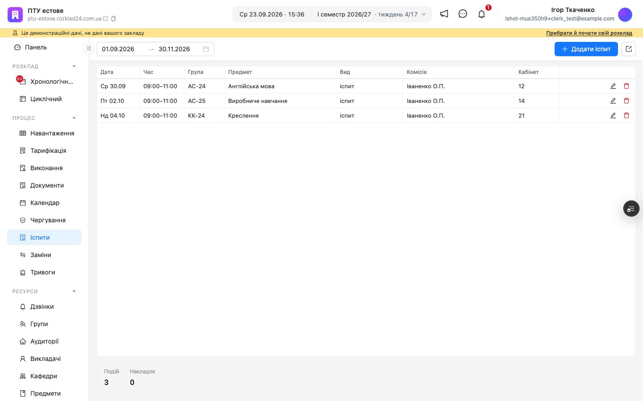Open the semester selector dropdown
Image resolution: width=643 pixels, height=401 pixels.
click(371, 14)
